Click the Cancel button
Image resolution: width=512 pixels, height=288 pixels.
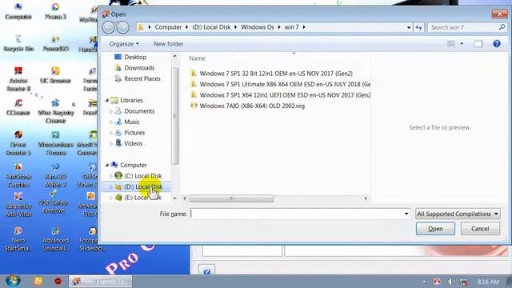coord(480,229)
